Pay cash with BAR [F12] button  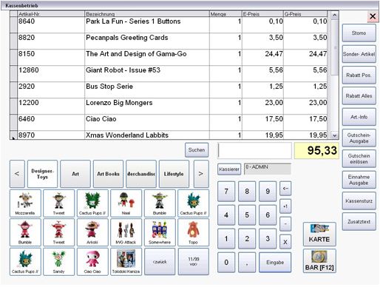(x=319, y=261)
